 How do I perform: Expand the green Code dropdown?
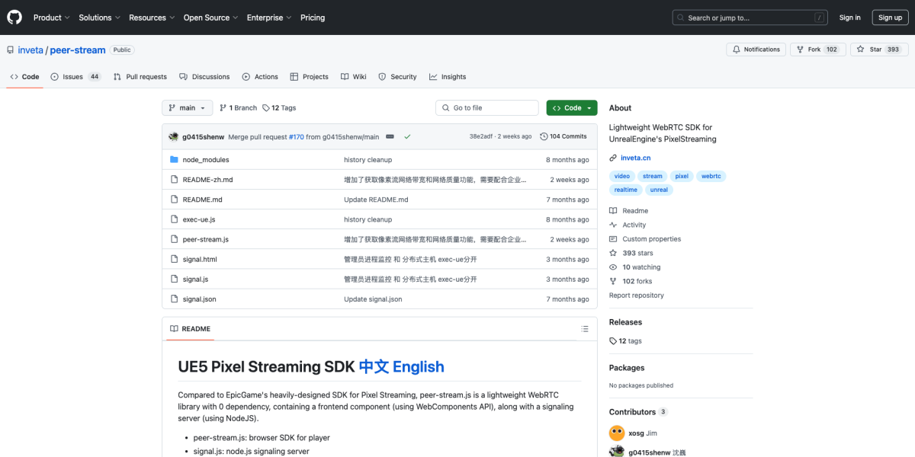point(571,107)
